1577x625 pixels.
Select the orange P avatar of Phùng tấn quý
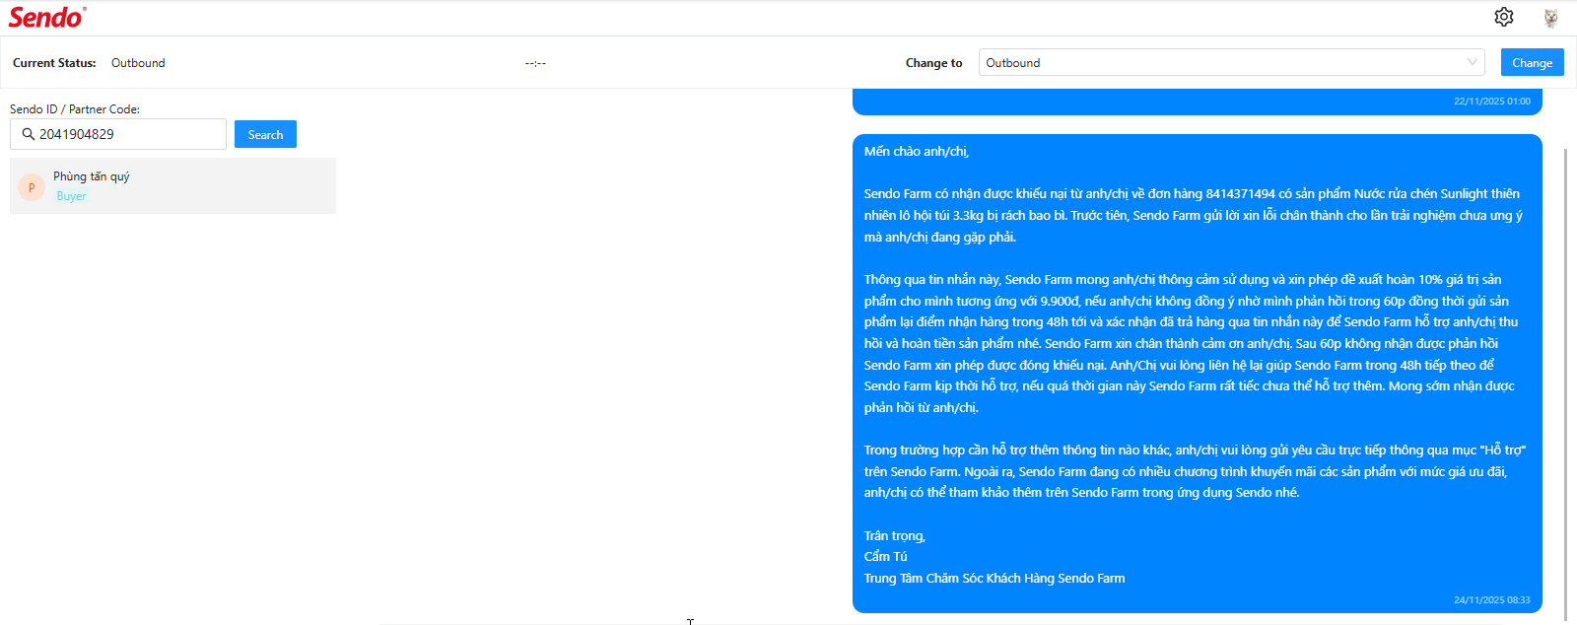click(32, 187)
